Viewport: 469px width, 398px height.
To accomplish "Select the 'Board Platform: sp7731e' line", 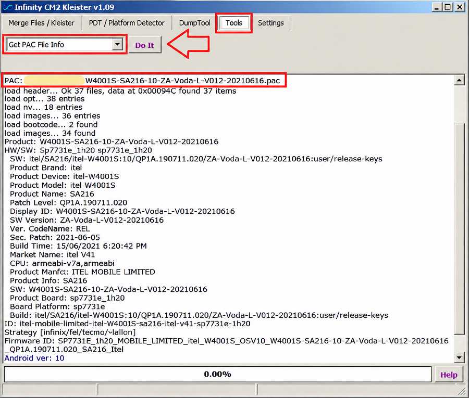I will [x=57, y=306].
